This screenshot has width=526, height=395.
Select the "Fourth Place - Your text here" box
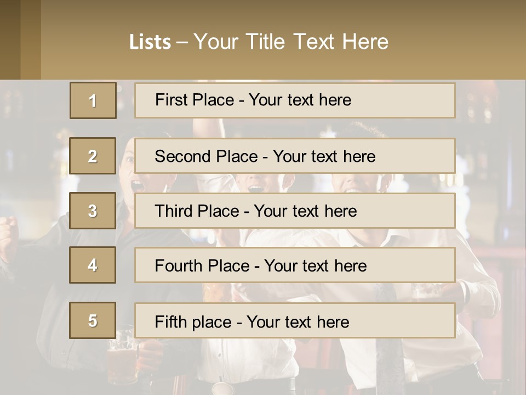(x=295, y=265)
